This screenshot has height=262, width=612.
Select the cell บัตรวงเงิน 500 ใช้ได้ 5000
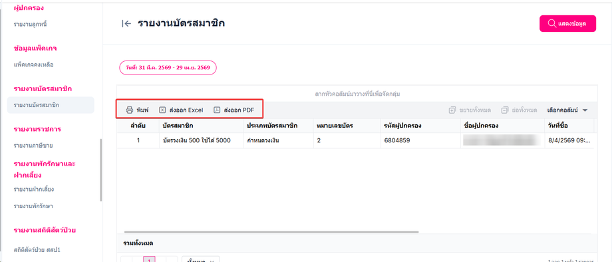click(x=201, y=141)
